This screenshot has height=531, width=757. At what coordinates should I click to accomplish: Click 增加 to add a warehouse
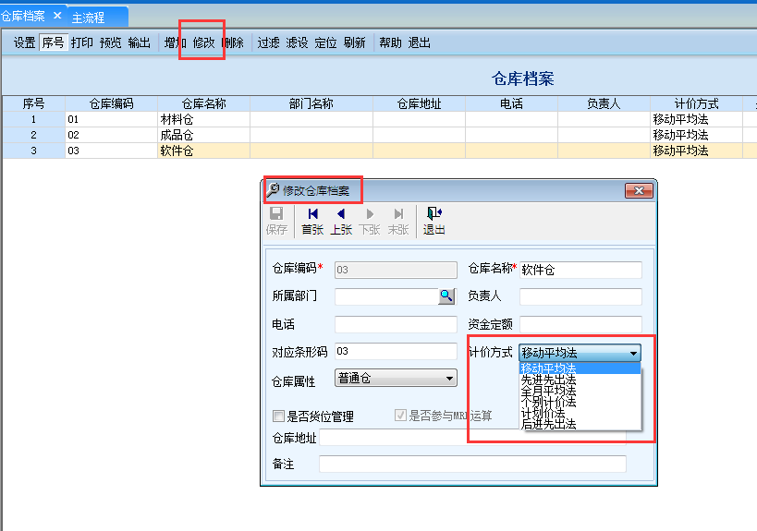[175, 42]
